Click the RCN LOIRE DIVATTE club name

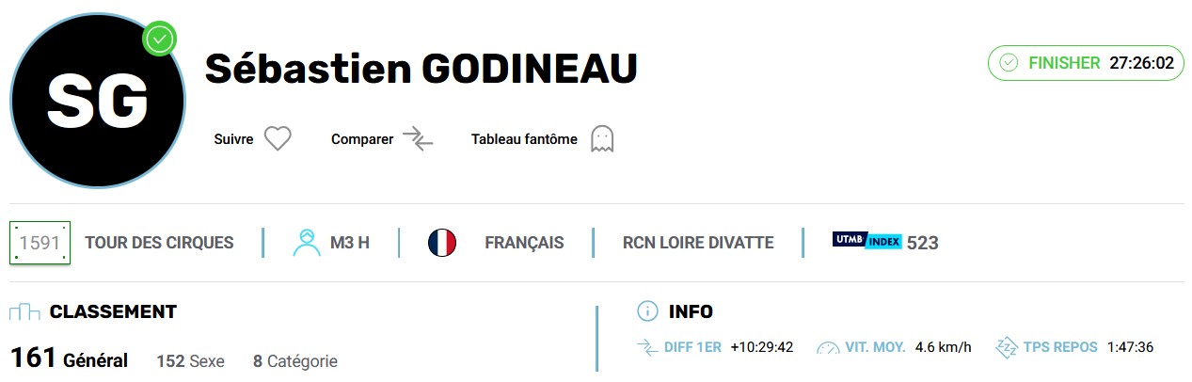point(698,243)
